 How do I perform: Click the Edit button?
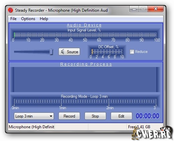pos(121,116)
